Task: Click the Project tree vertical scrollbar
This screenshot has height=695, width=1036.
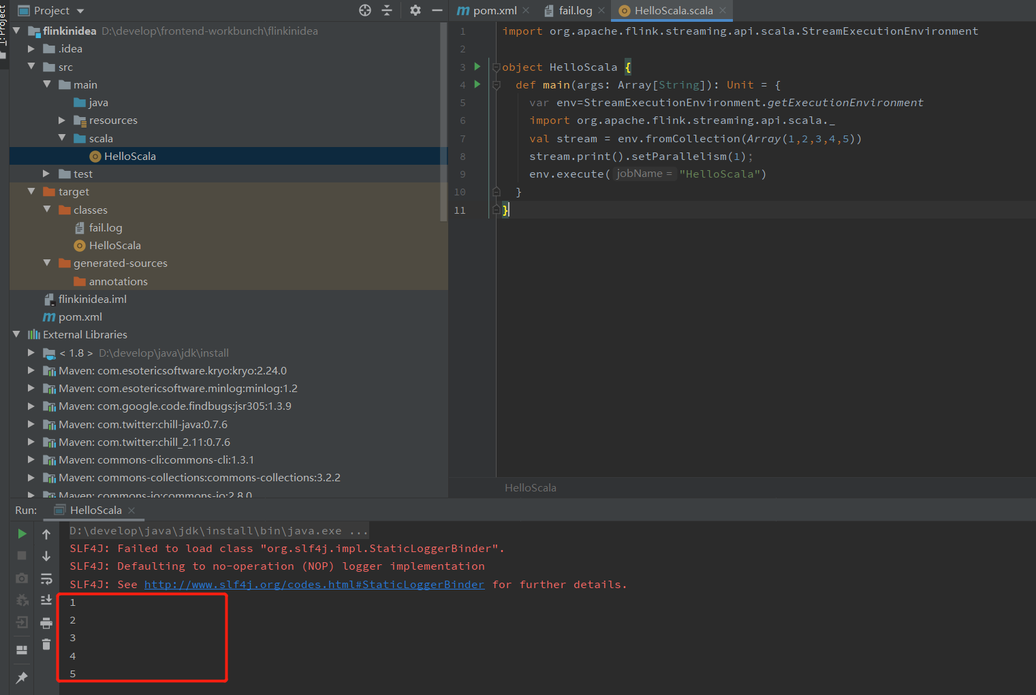Action: (x=444, y=123)
